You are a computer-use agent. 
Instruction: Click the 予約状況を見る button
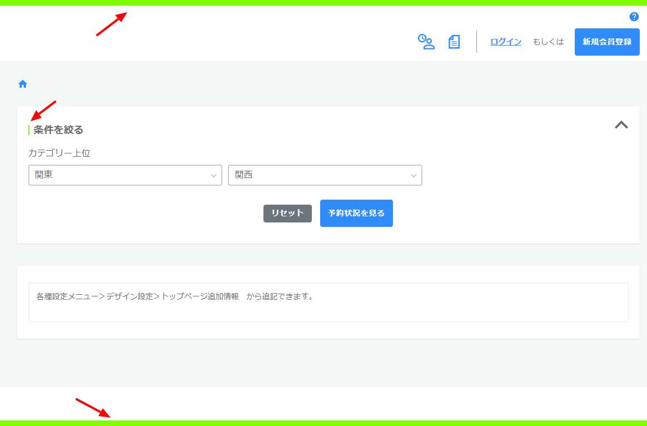(x=356, y=213)
